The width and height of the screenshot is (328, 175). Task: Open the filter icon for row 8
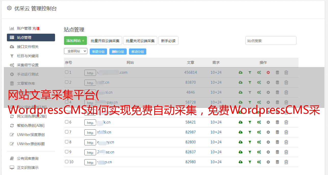coord(250,142)
